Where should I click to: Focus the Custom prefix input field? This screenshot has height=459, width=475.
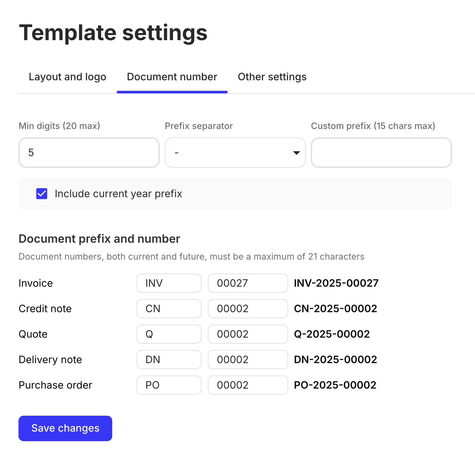(381, 153)
